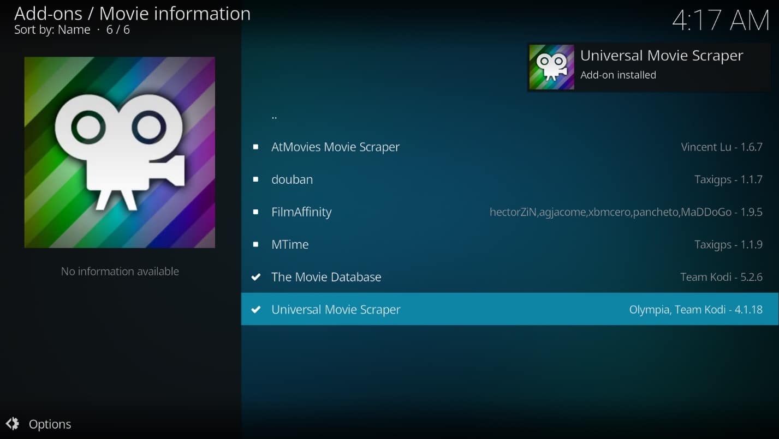
Task: Click the bullet icon beside AtMovies Movie Scraper
Action: pyautogui.click(x=255, y=146)
